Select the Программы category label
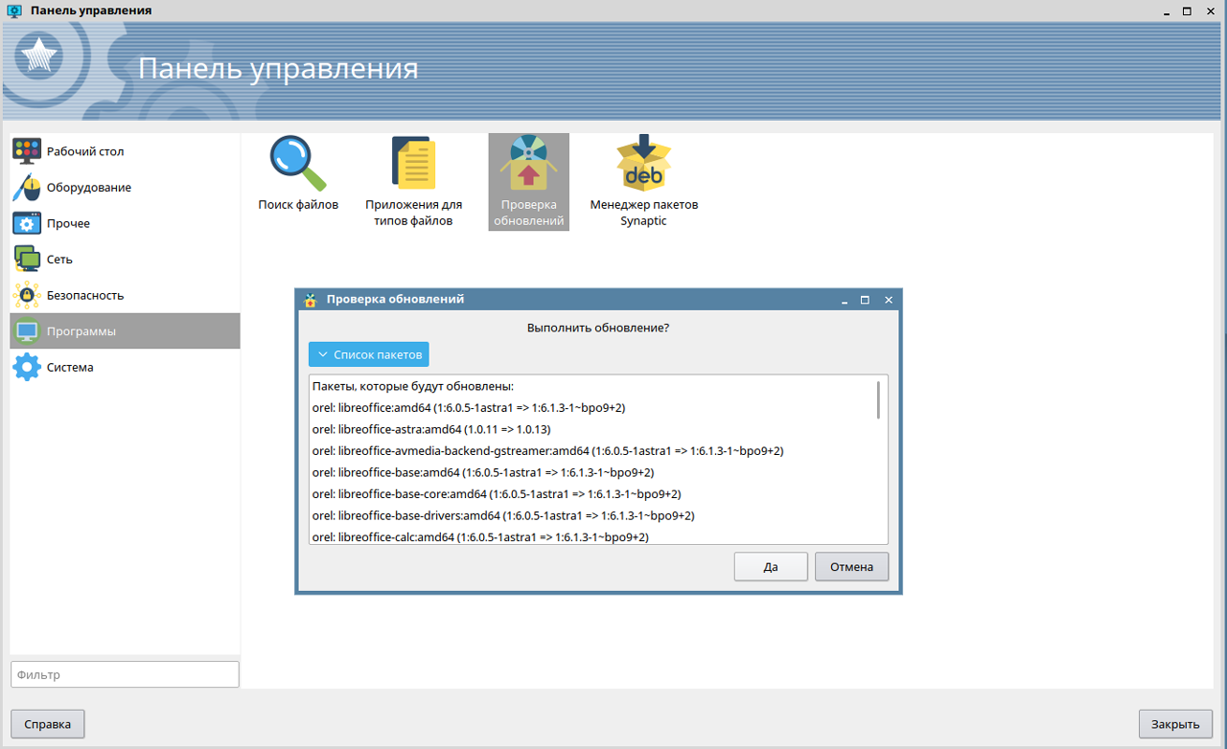Viewport: 1227px width, 749px height. click(81, 331)
